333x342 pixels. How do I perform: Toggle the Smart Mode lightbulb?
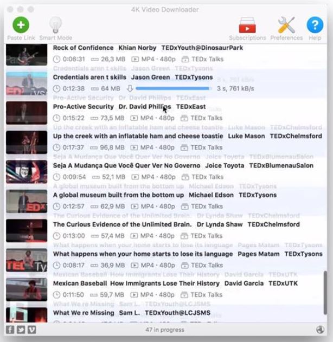(55, 25)
